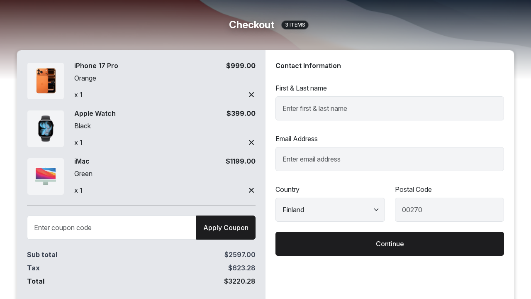Focus the coupon code input field
Viewport: 531px width, 299px height.
pyautogui.click(x=112, y=228)
